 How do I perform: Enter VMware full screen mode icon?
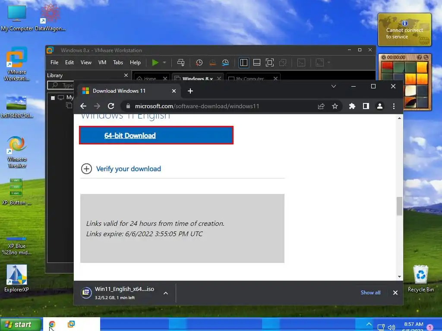(270, 62)
